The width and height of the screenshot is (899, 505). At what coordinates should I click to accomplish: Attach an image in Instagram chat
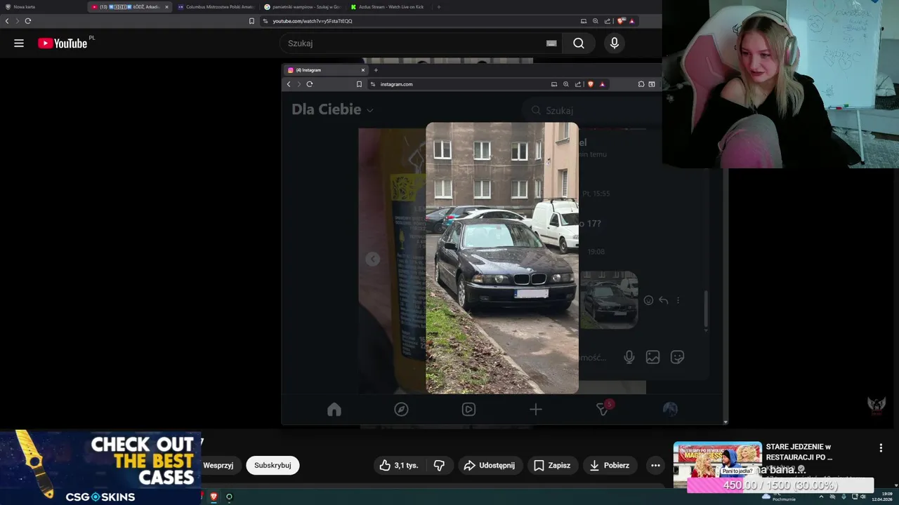tap(652, 357)
